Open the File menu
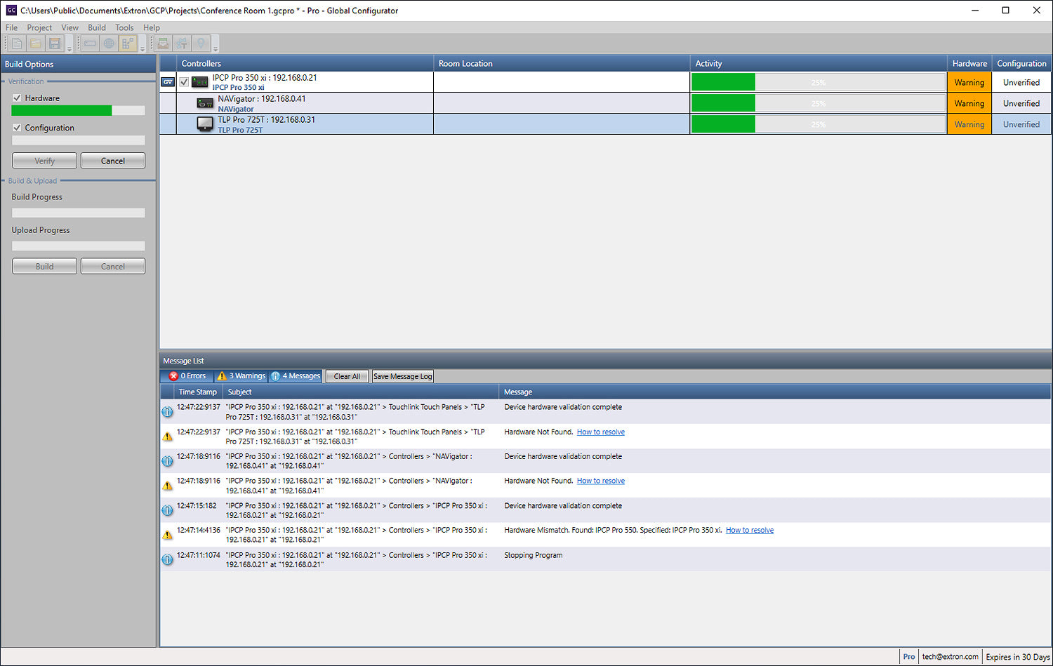This screenshot has width=1053, height=666. [x=11, y=27]
